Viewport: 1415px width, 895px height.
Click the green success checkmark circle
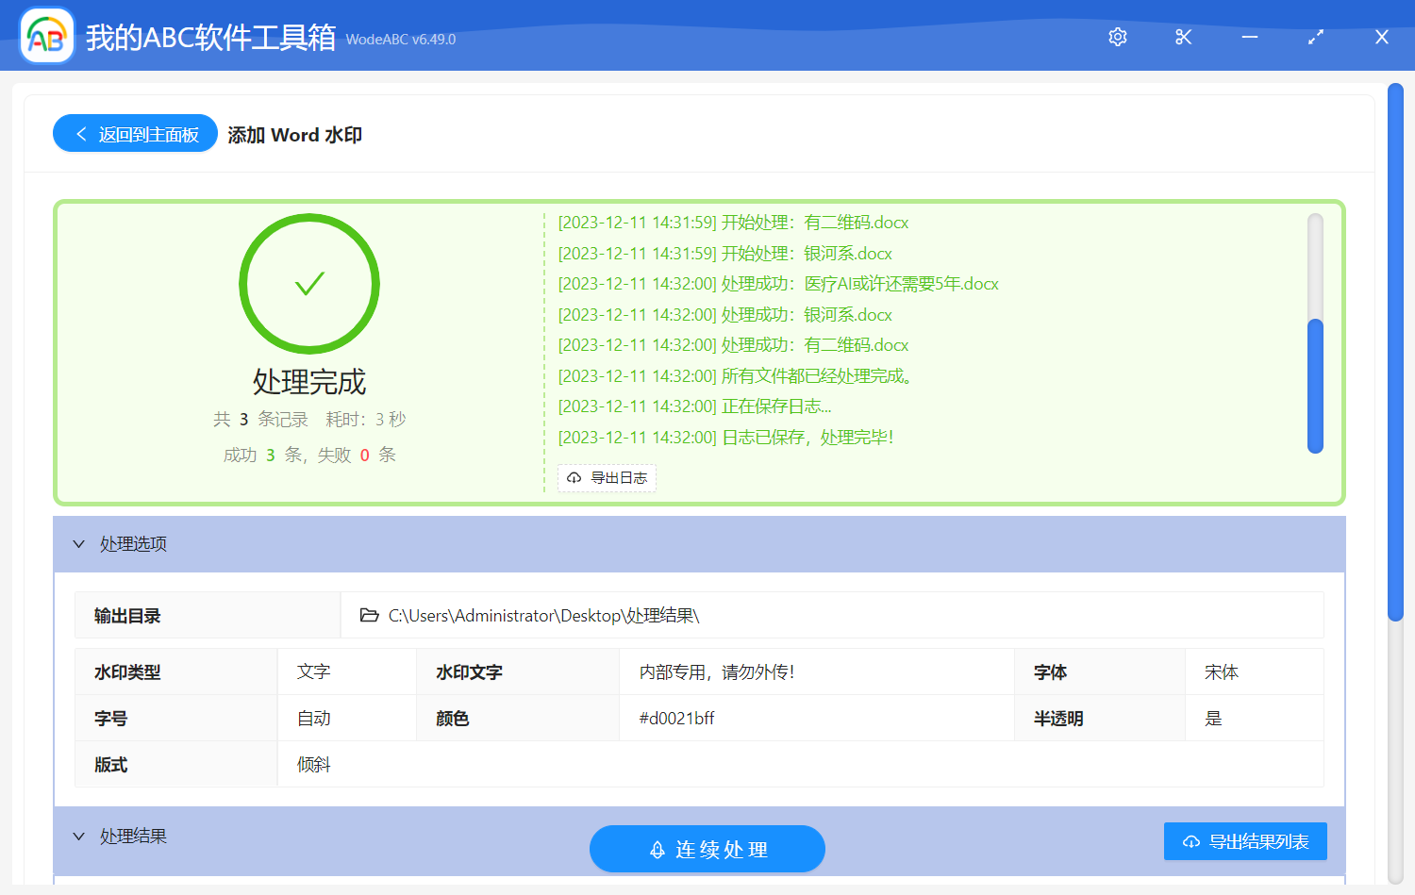click(309, 284)
